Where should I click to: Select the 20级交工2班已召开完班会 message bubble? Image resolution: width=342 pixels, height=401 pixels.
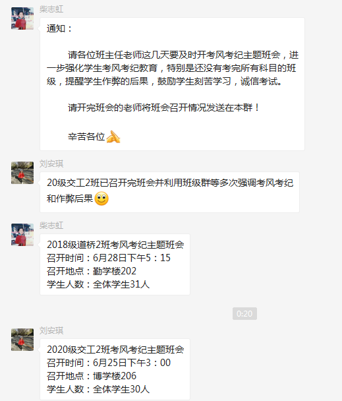[170, 193]
